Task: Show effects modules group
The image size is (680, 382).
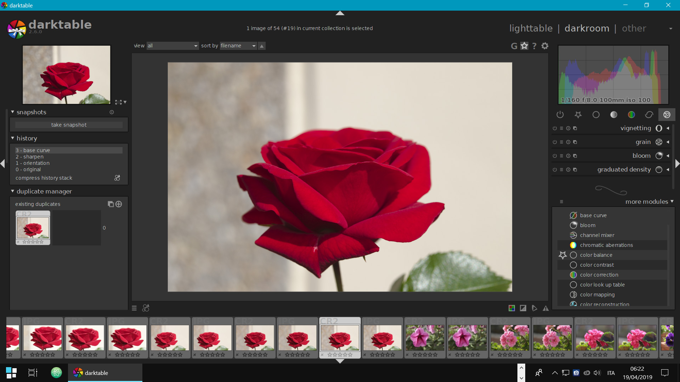Action: pos(667,115)
